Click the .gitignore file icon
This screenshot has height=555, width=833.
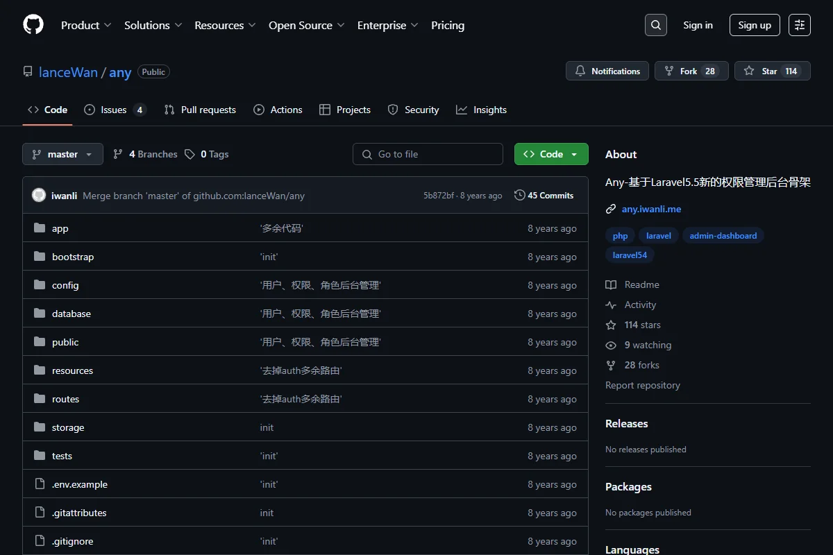40,541
